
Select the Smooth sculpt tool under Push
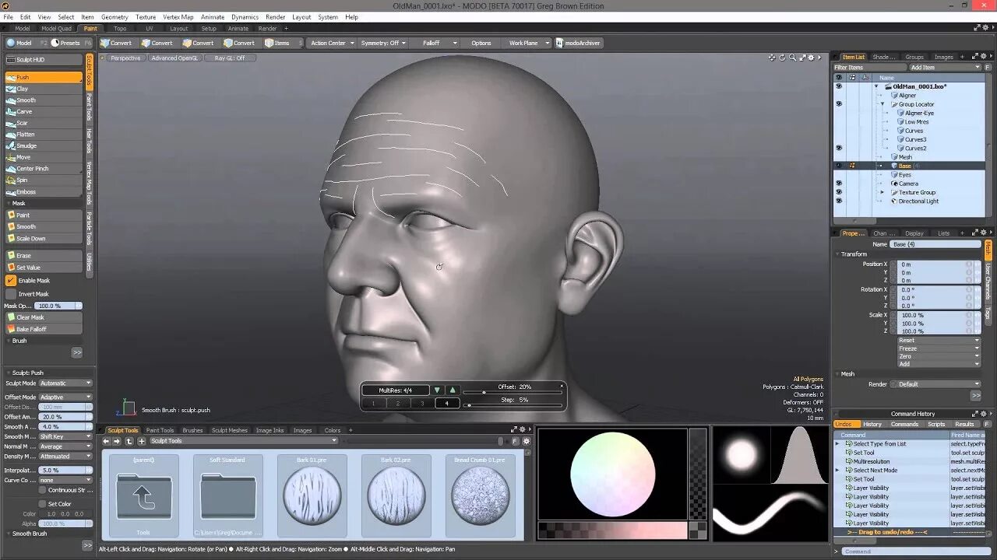pos(44,100)
